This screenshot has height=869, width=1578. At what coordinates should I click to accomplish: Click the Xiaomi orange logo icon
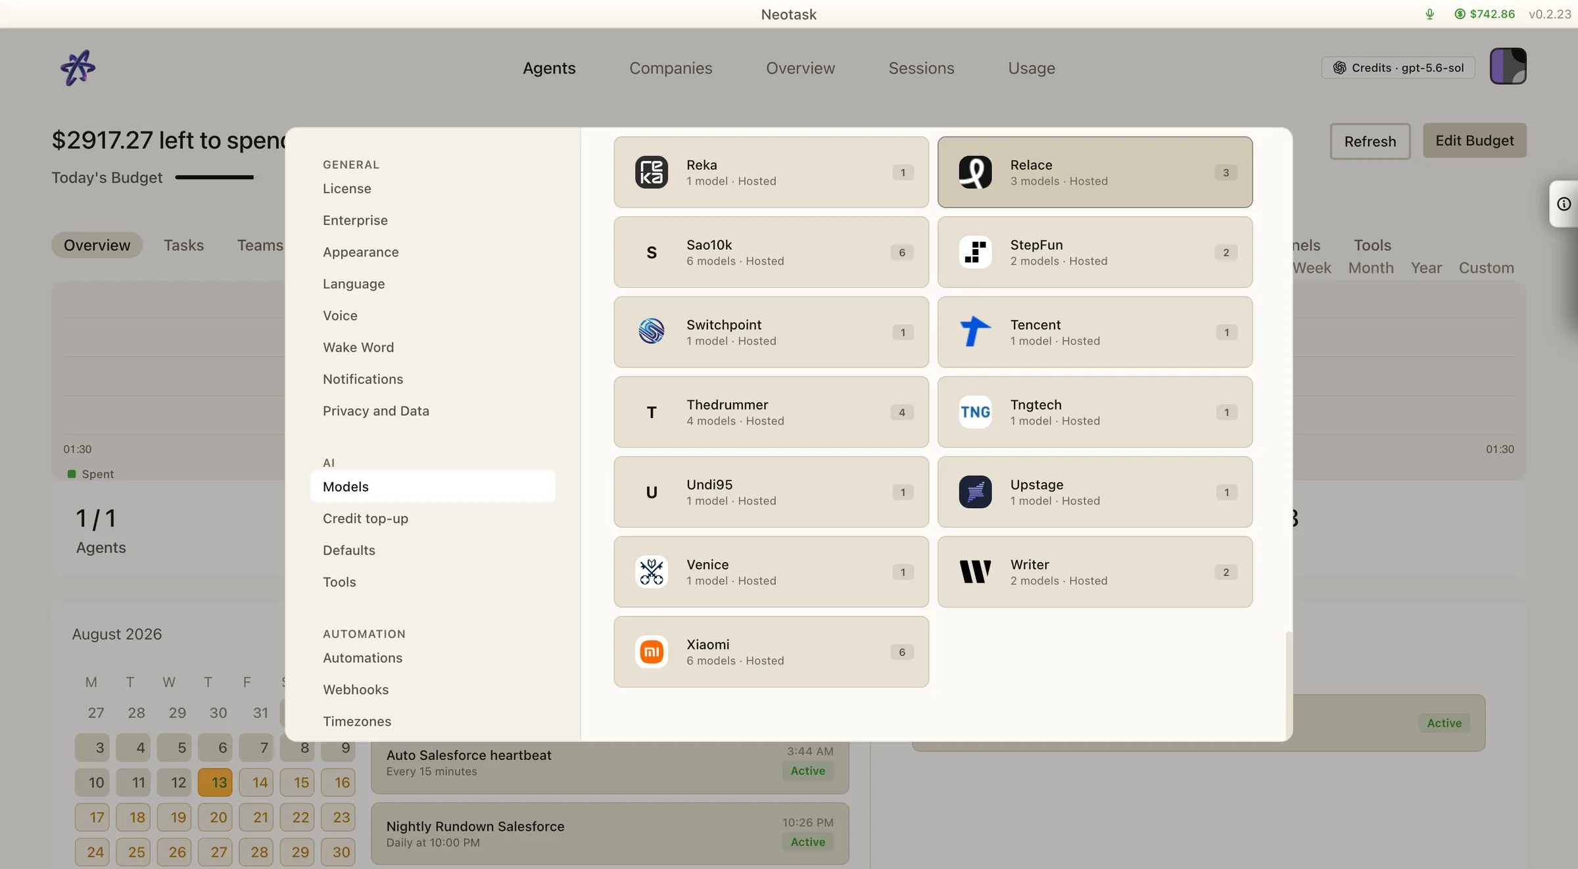click(652, 652)
